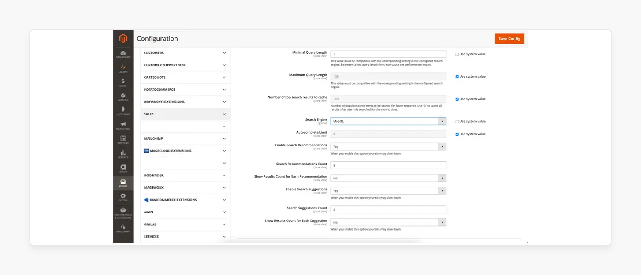
Task: Expand the SERVICES section
Action: tap(185, 237)
